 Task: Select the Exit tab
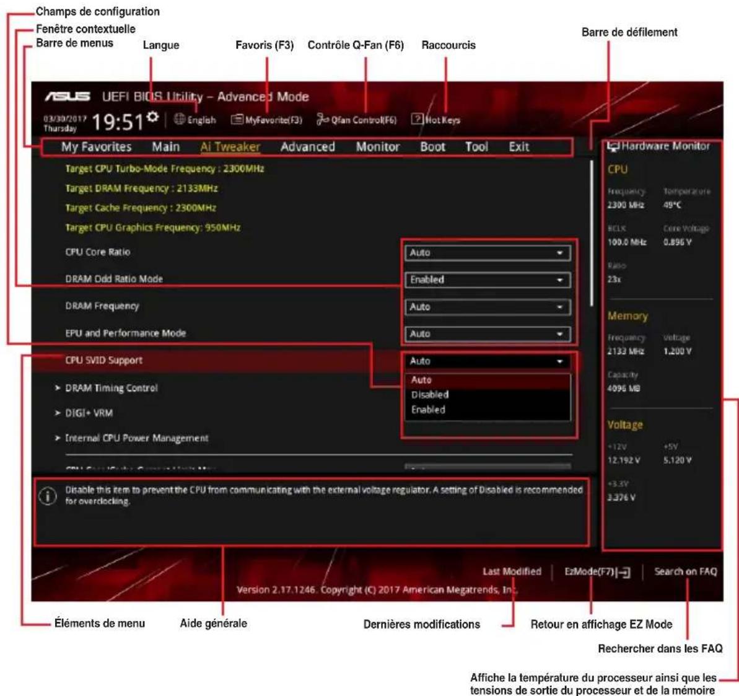point(519,147)
